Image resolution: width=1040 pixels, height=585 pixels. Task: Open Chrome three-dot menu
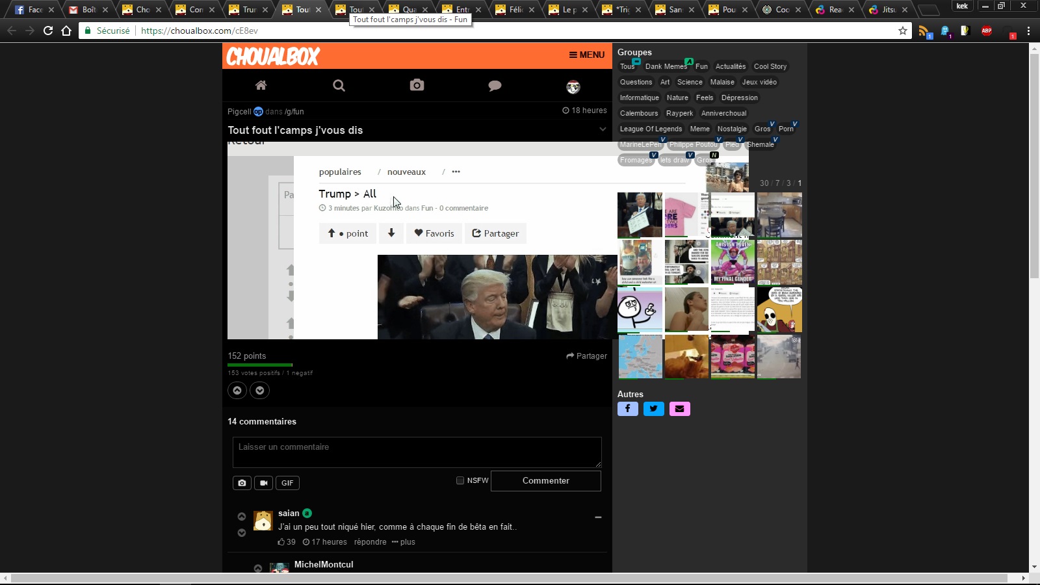point(1028,31)
